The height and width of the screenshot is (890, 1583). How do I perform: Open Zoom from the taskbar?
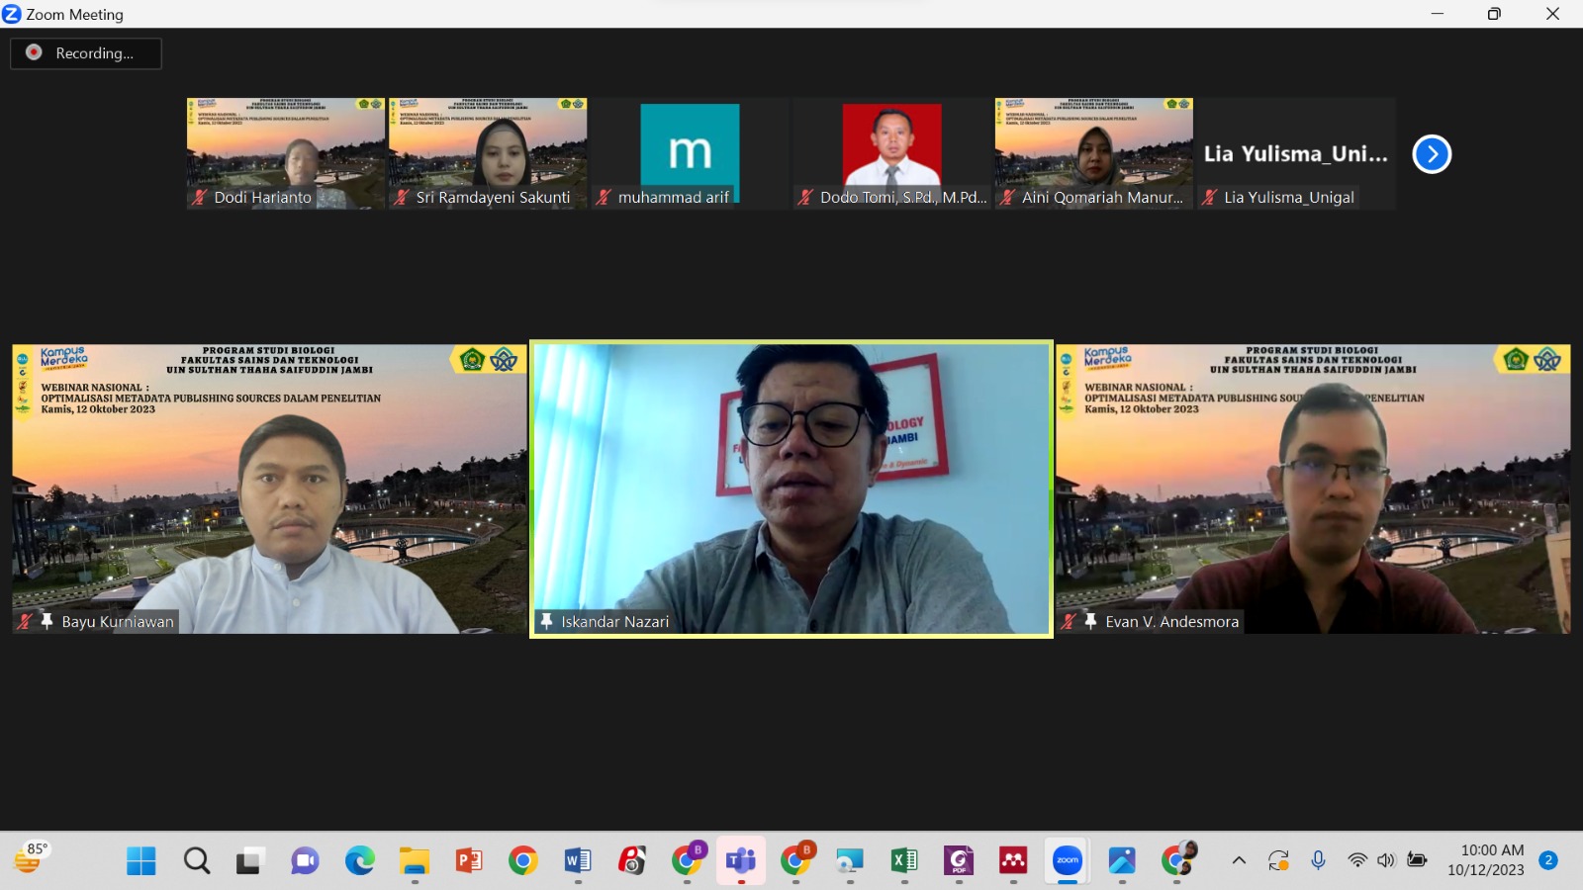coord(1067,860)
